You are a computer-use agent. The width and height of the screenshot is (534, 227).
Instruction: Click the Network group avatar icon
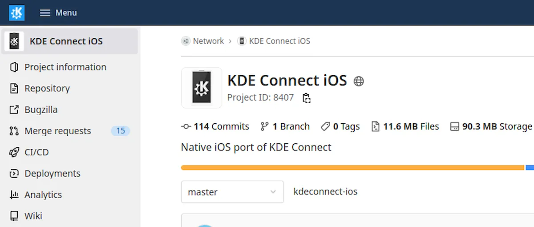pyautogui.click(x=186, y=41)
